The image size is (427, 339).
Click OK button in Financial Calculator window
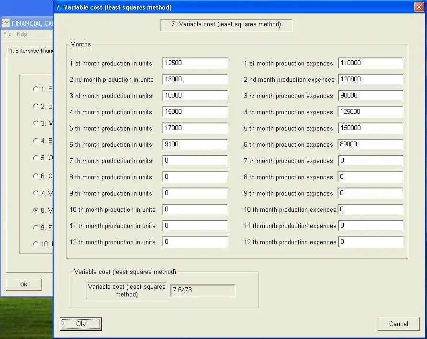(24, 284)
